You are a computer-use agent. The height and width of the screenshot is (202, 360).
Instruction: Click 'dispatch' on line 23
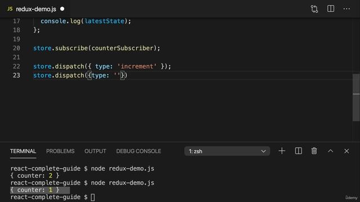(x=70, y=75)
